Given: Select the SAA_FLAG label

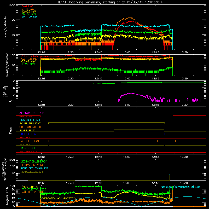Looking at the screenshot, I should pyautogui.click(x=26, y=137).
